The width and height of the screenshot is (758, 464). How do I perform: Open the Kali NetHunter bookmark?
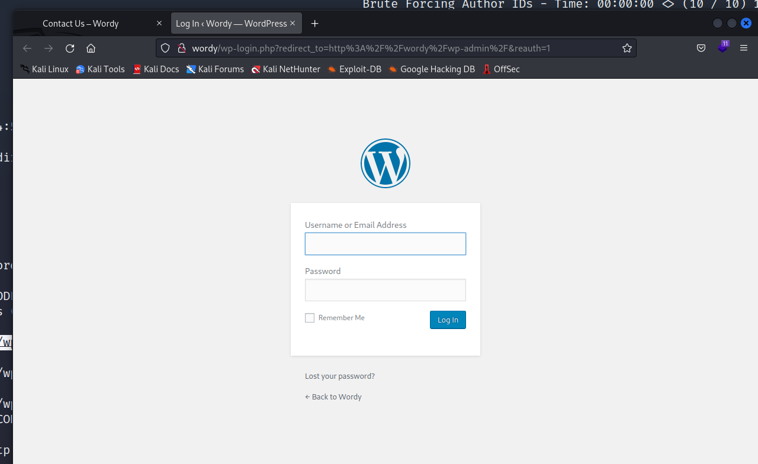tap(285, 69)
